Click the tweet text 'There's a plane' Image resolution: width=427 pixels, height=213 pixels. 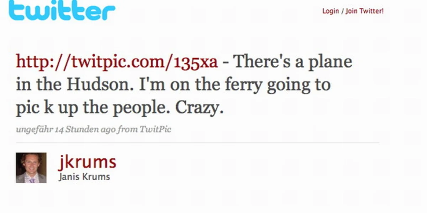[292, 62]
